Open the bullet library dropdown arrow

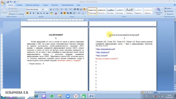(x=64, y=9)
